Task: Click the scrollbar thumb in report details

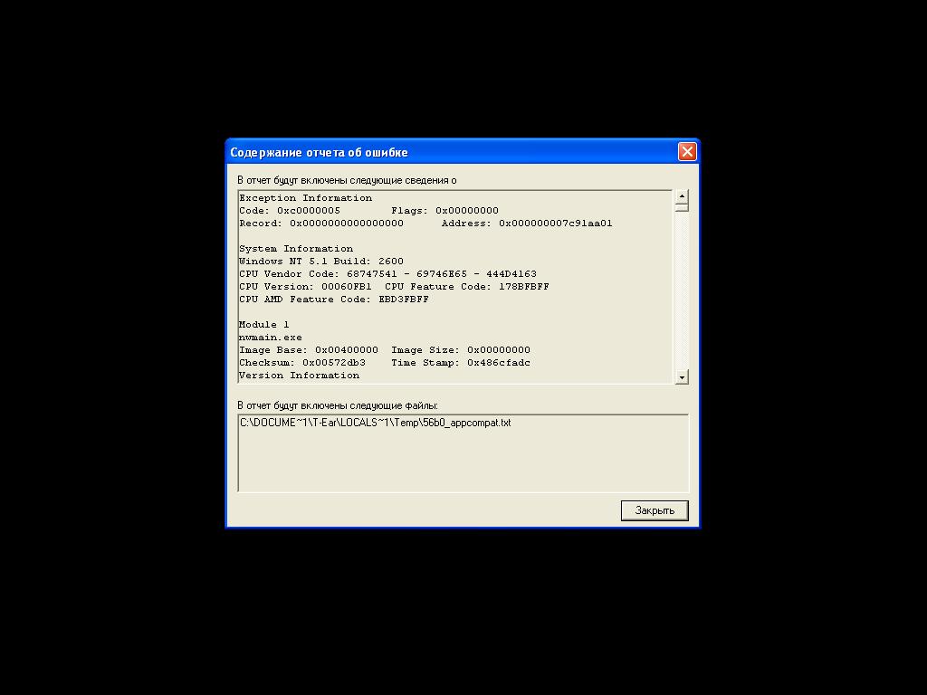Action: (x=682, y=207)
